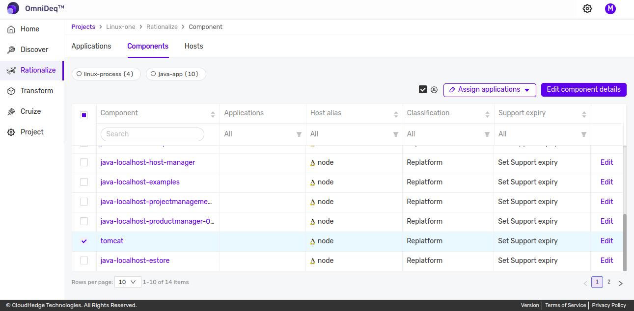Check the java-localhost-estore row checkbox
Viewport: 634px width, 311px height.
[x=84, y=260]
